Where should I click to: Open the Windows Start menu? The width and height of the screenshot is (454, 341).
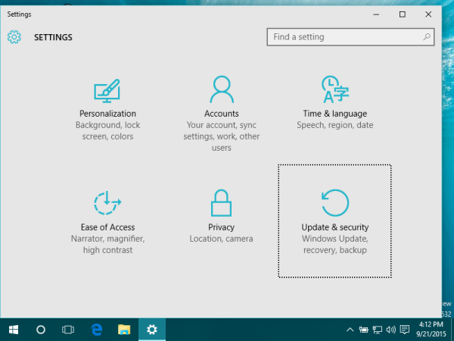(x=14, y=330)
